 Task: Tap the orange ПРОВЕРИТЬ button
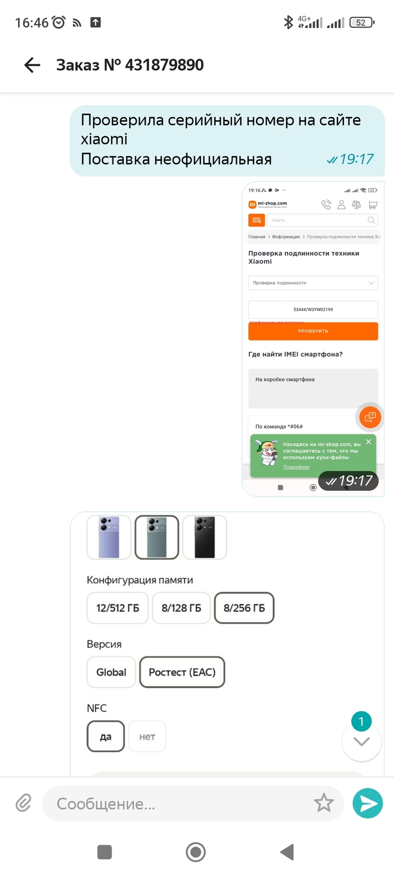pos(313,331)
